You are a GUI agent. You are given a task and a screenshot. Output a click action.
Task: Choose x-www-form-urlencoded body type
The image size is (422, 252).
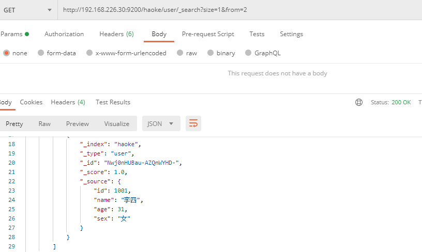89,53
